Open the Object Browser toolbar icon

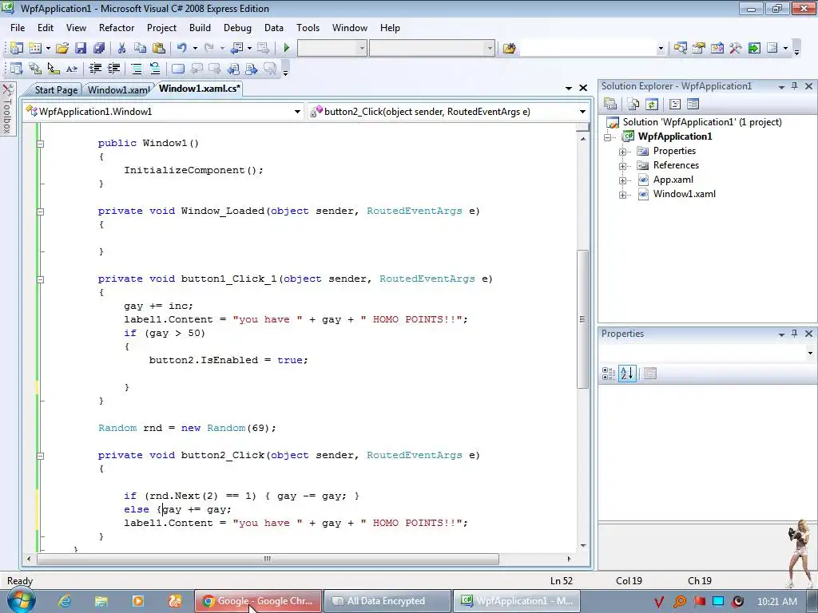click(x=717, y=48)
